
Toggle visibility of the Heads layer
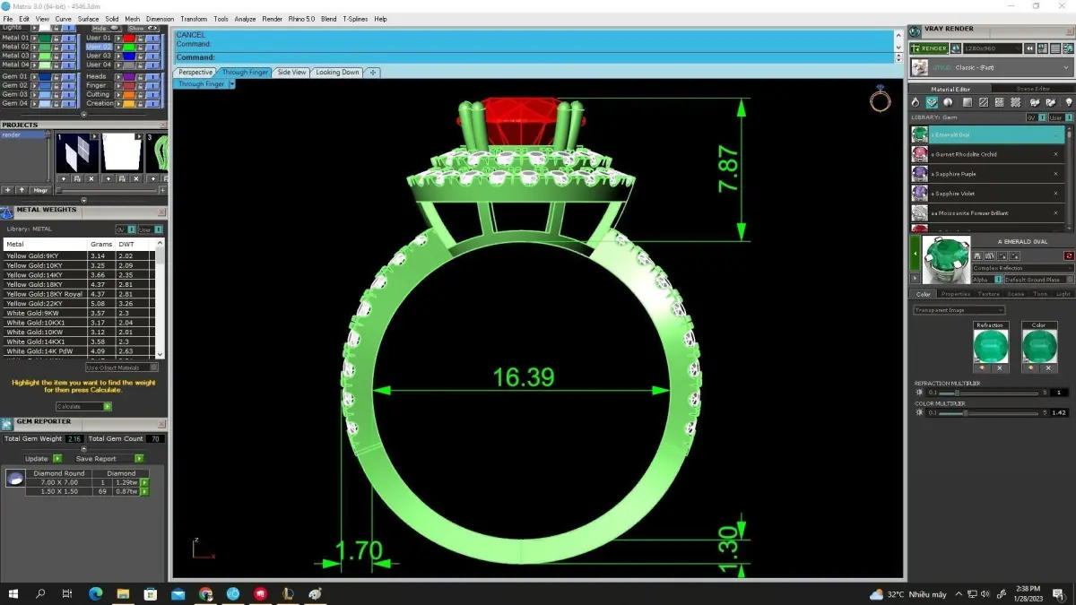point(152,77)
